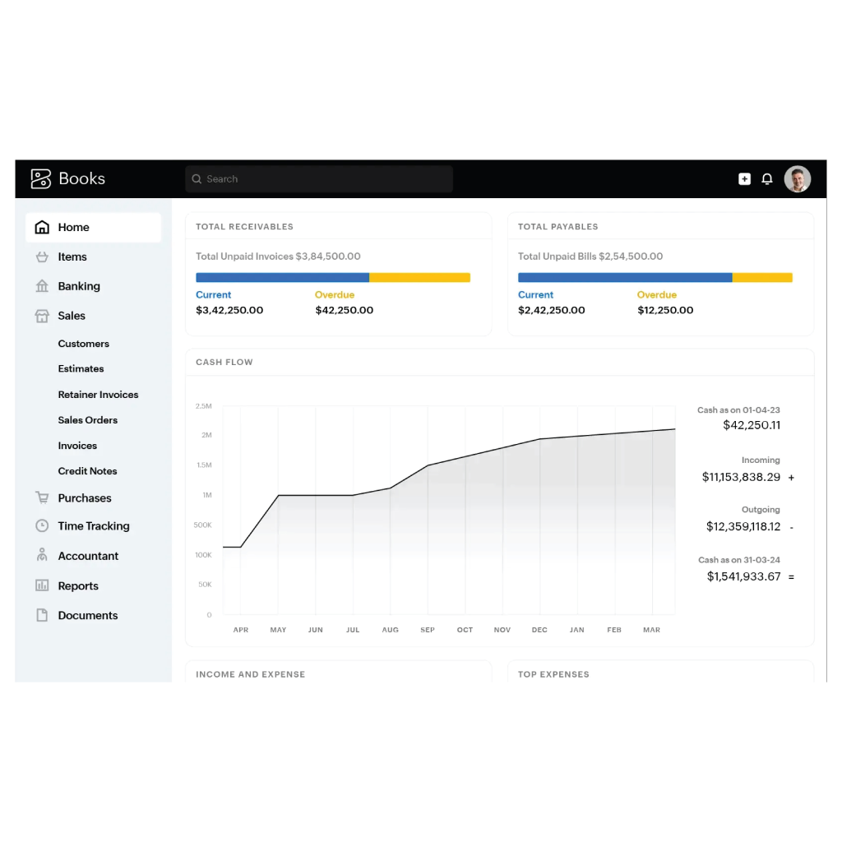Open Retainer Invoices page
This screenshot has height=842, width=842.
(98, 395)
